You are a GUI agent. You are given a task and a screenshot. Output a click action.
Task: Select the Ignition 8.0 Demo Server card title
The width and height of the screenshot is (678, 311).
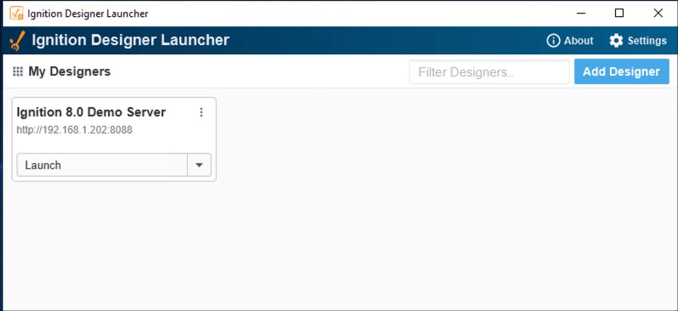91,112
